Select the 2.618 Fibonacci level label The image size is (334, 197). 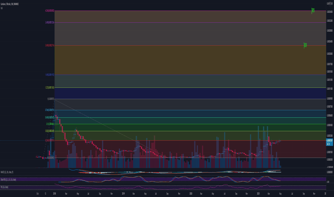pos(49,45)
